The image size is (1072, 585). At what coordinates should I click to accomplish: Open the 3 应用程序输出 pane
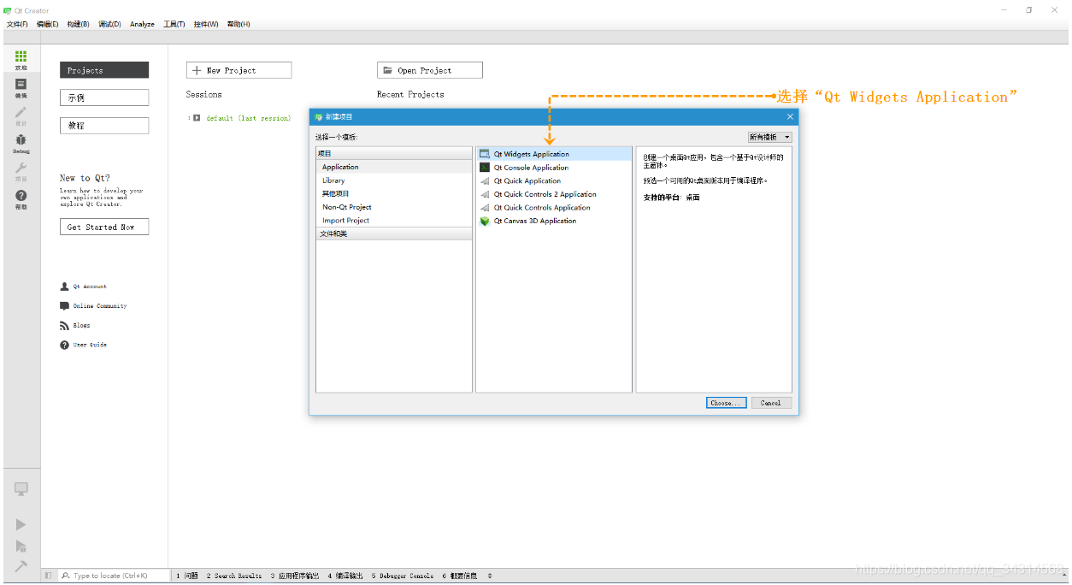[295, 576]
